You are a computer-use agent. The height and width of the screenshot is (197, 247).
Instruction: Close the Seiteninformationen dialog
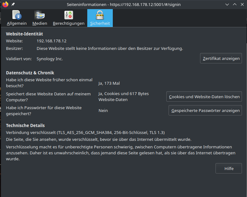[x=242, y=4]
